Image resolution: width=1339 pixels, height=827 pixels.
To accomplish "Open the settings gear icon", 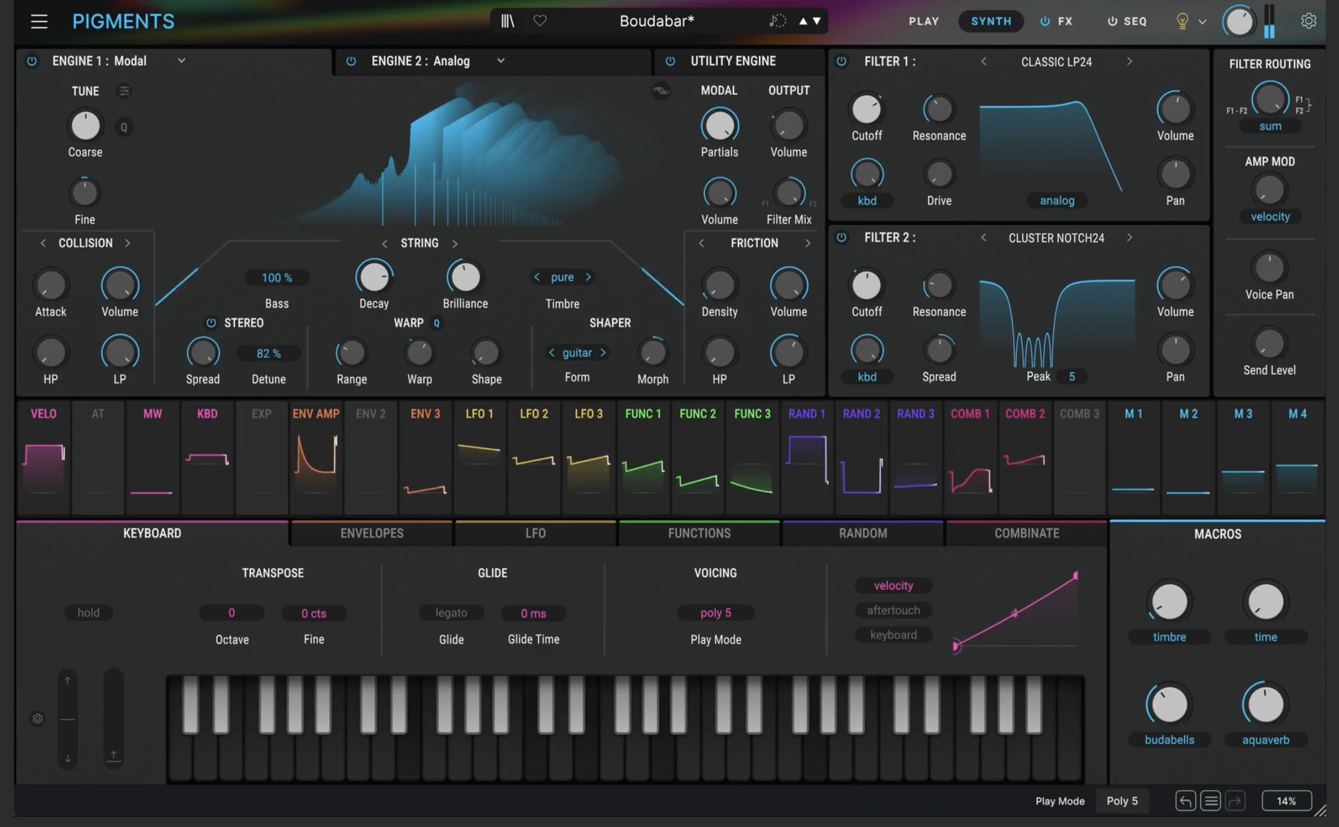I will pyautogui.click(x=1308, y=21).
